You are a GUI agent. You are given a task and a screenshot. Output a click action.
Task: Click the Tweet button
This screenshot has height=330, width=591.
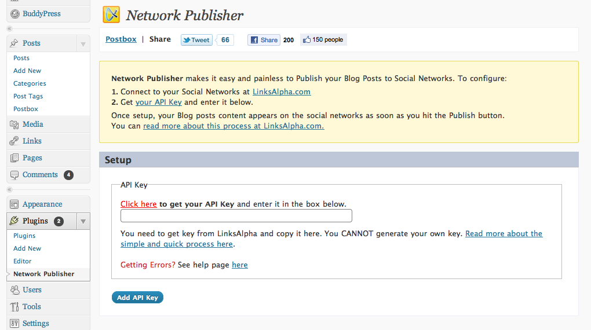point(196,40)
